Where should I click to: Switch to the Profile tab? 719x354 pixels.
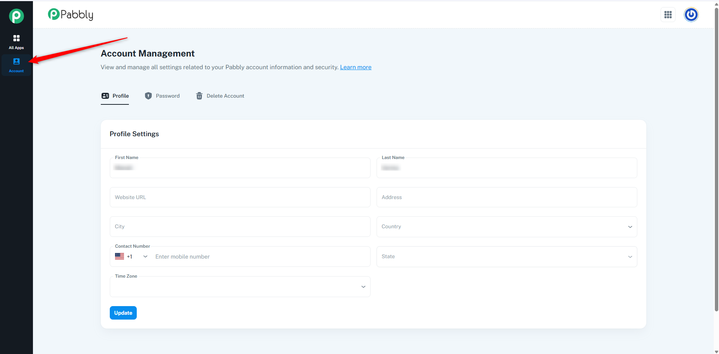pos(115,96)
